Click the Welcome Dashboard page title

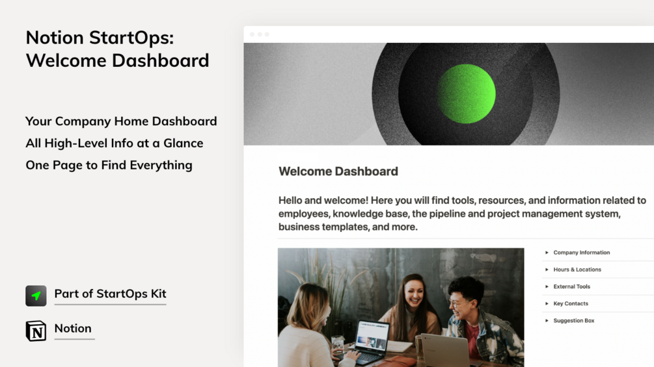(338, 171)
